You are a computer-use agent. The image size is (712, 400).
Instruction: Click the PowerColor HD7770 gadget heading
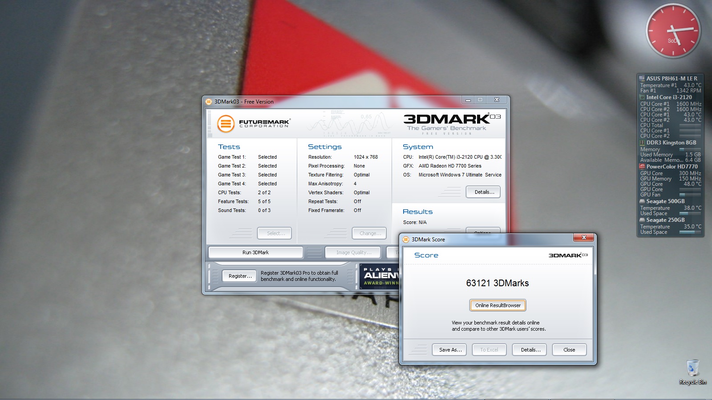672,167
